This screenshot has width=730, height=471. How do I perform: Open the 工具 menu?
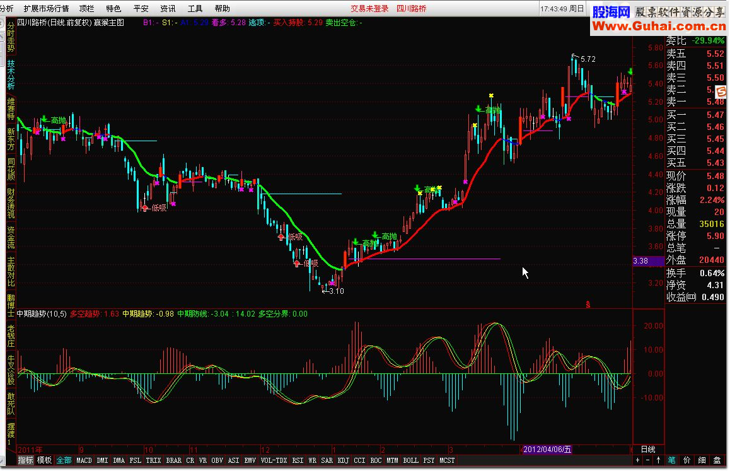tap(195, 8)
